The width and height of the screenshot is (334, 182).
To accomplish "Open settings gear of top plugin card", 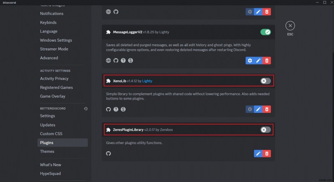I will click(250, 12).
